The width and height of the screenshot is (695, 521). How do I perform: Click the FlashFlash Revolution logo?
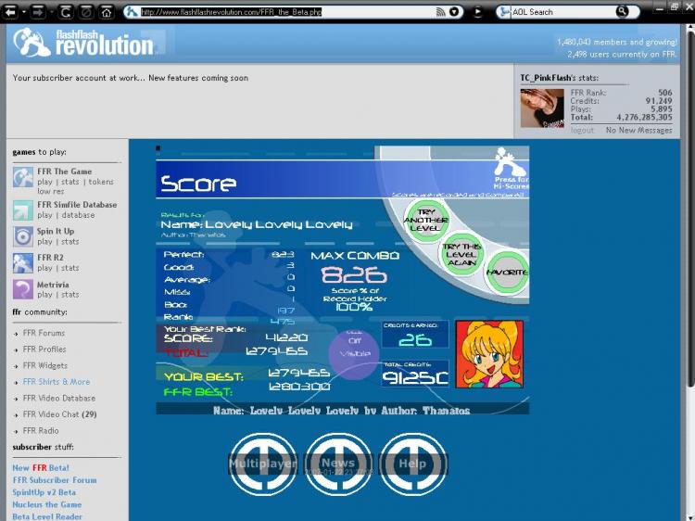83,43
